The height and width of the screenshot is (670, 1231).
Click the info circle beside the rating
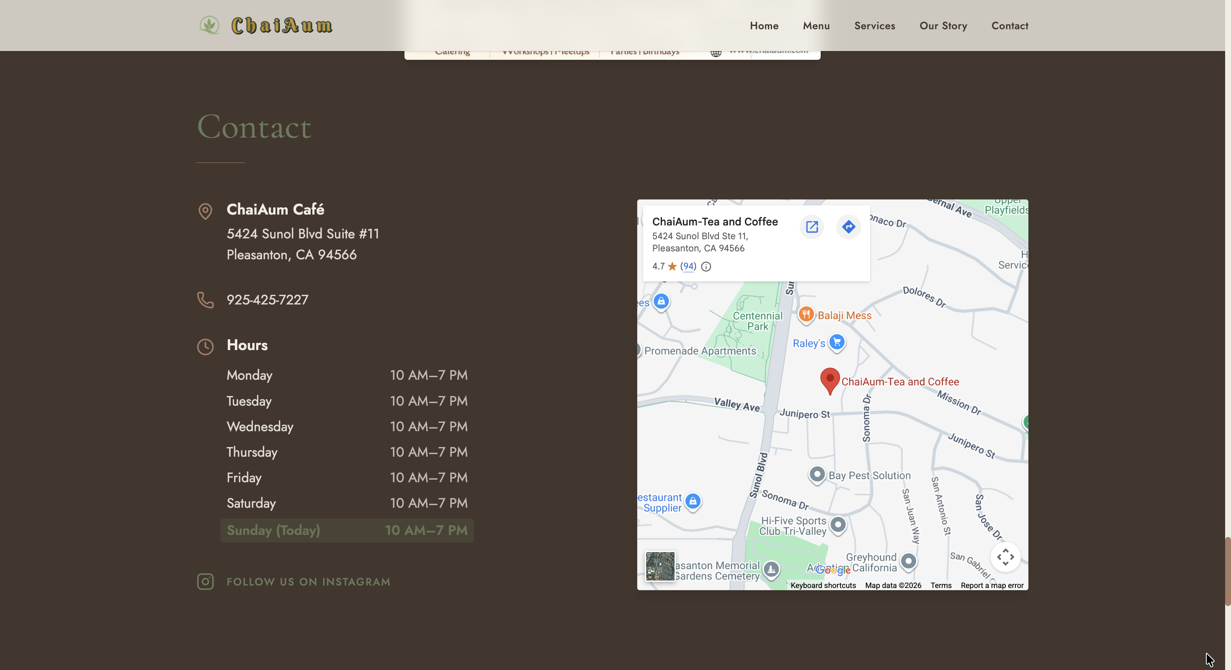pos(706,267)
